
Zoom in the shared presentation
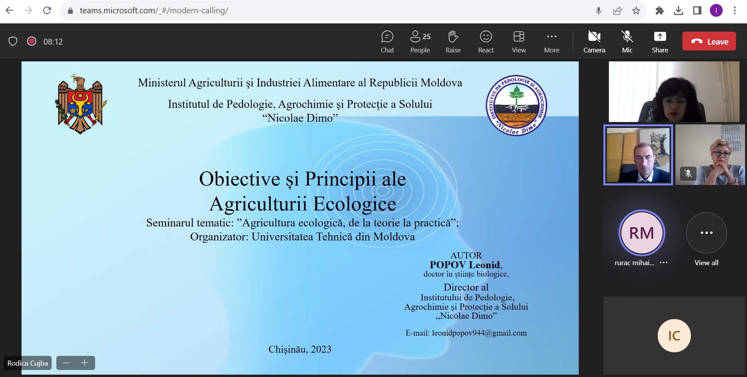[x=85, y=363]
